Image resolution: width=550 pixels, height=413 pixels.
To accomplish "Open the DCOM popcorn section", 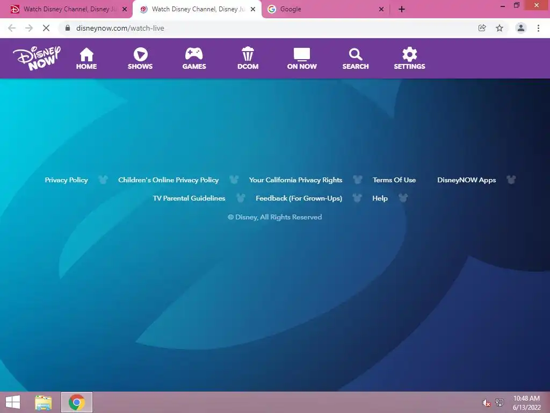I will coord(248,58).
